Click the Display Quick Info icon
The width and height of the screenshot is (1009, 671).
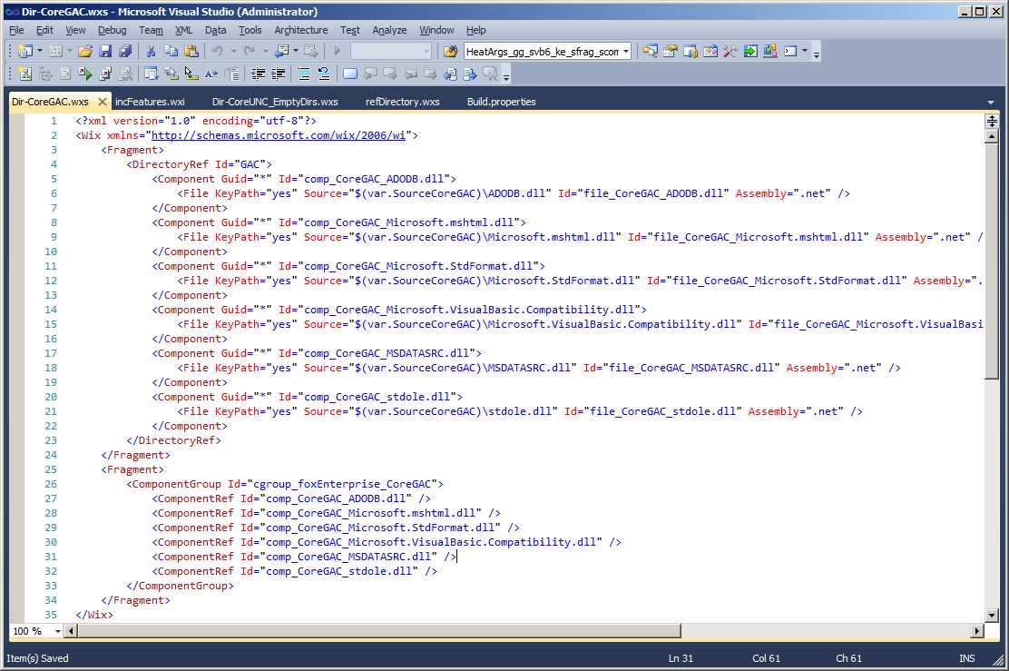(x=191, y=74)
